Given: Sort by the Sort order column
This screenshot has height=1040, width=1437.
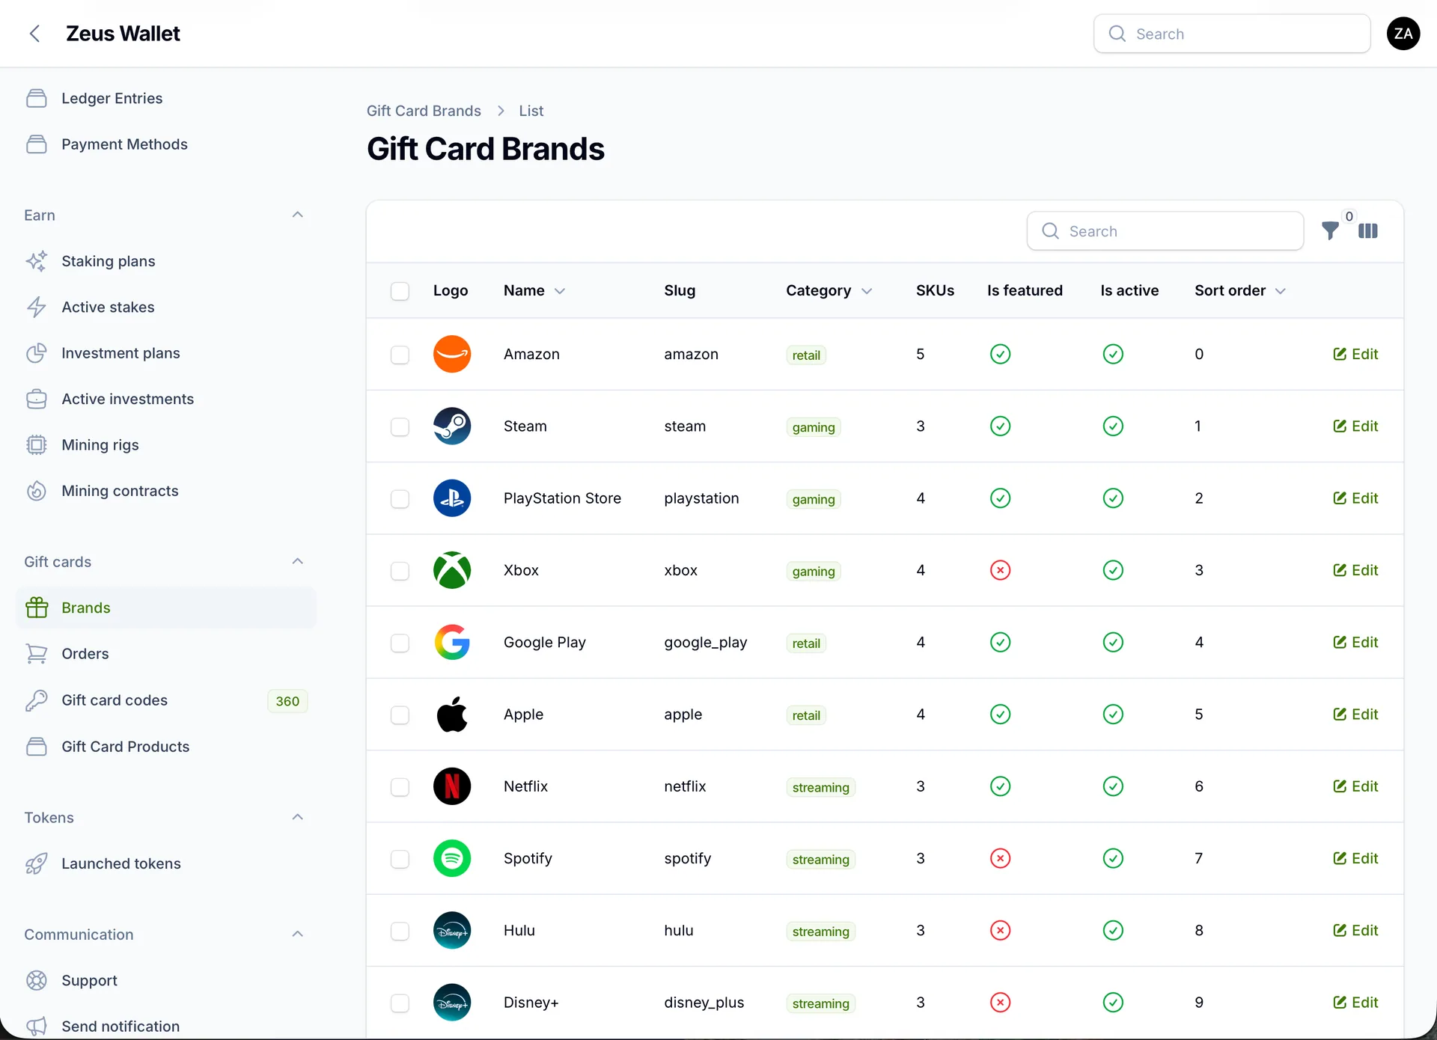Looking at the screenshot, I should [x=1239, y=291].
